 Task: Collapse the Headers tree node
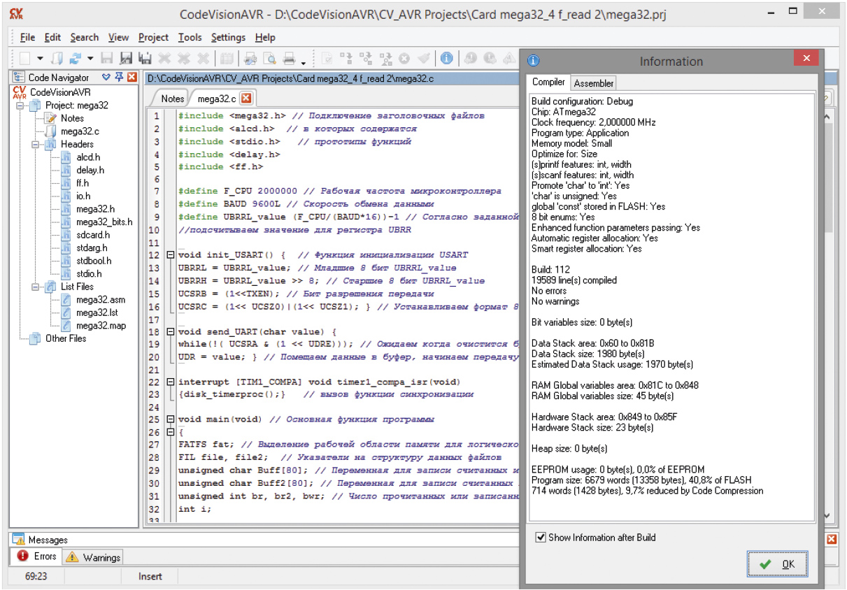point(34,144)
